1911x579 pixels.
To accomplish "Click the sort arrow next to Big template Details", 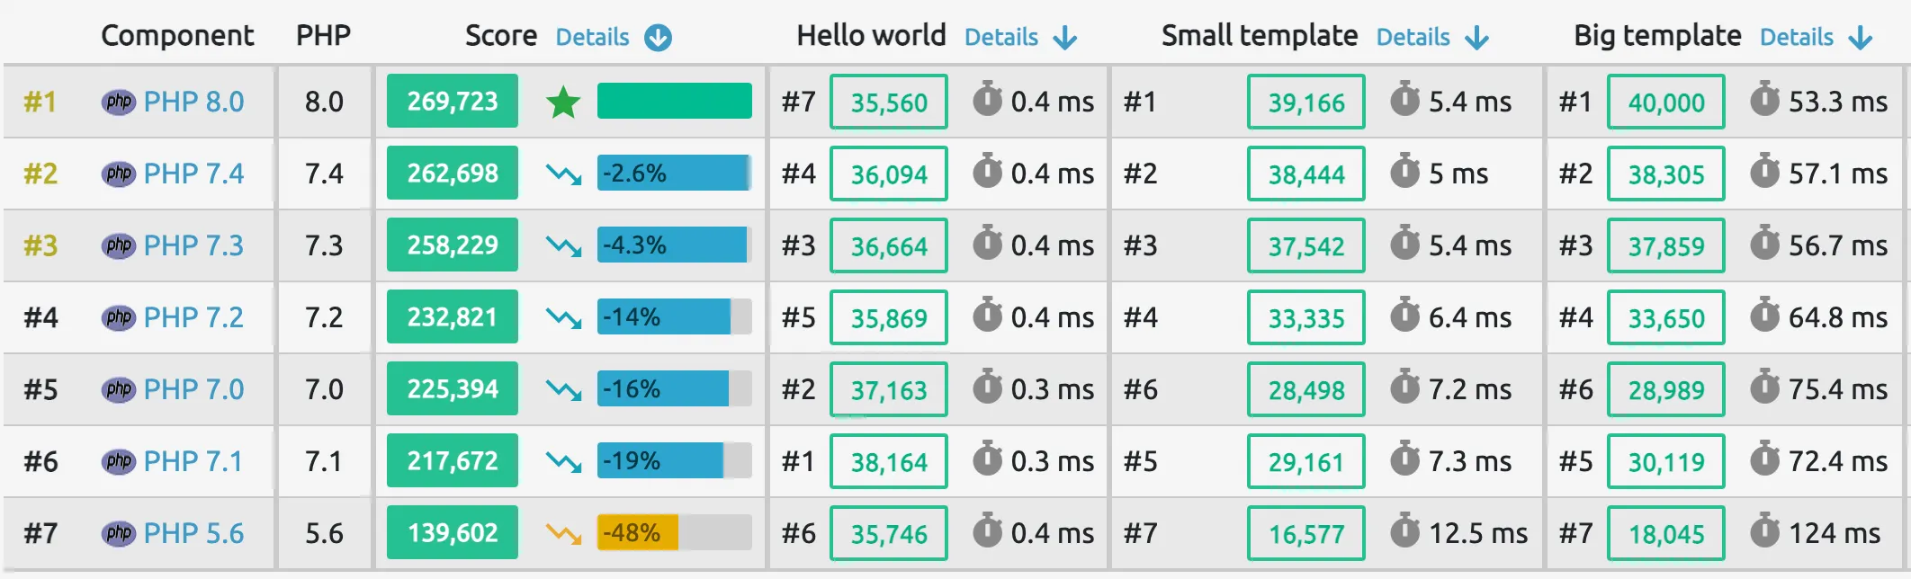I will (x=1861, y=38).
